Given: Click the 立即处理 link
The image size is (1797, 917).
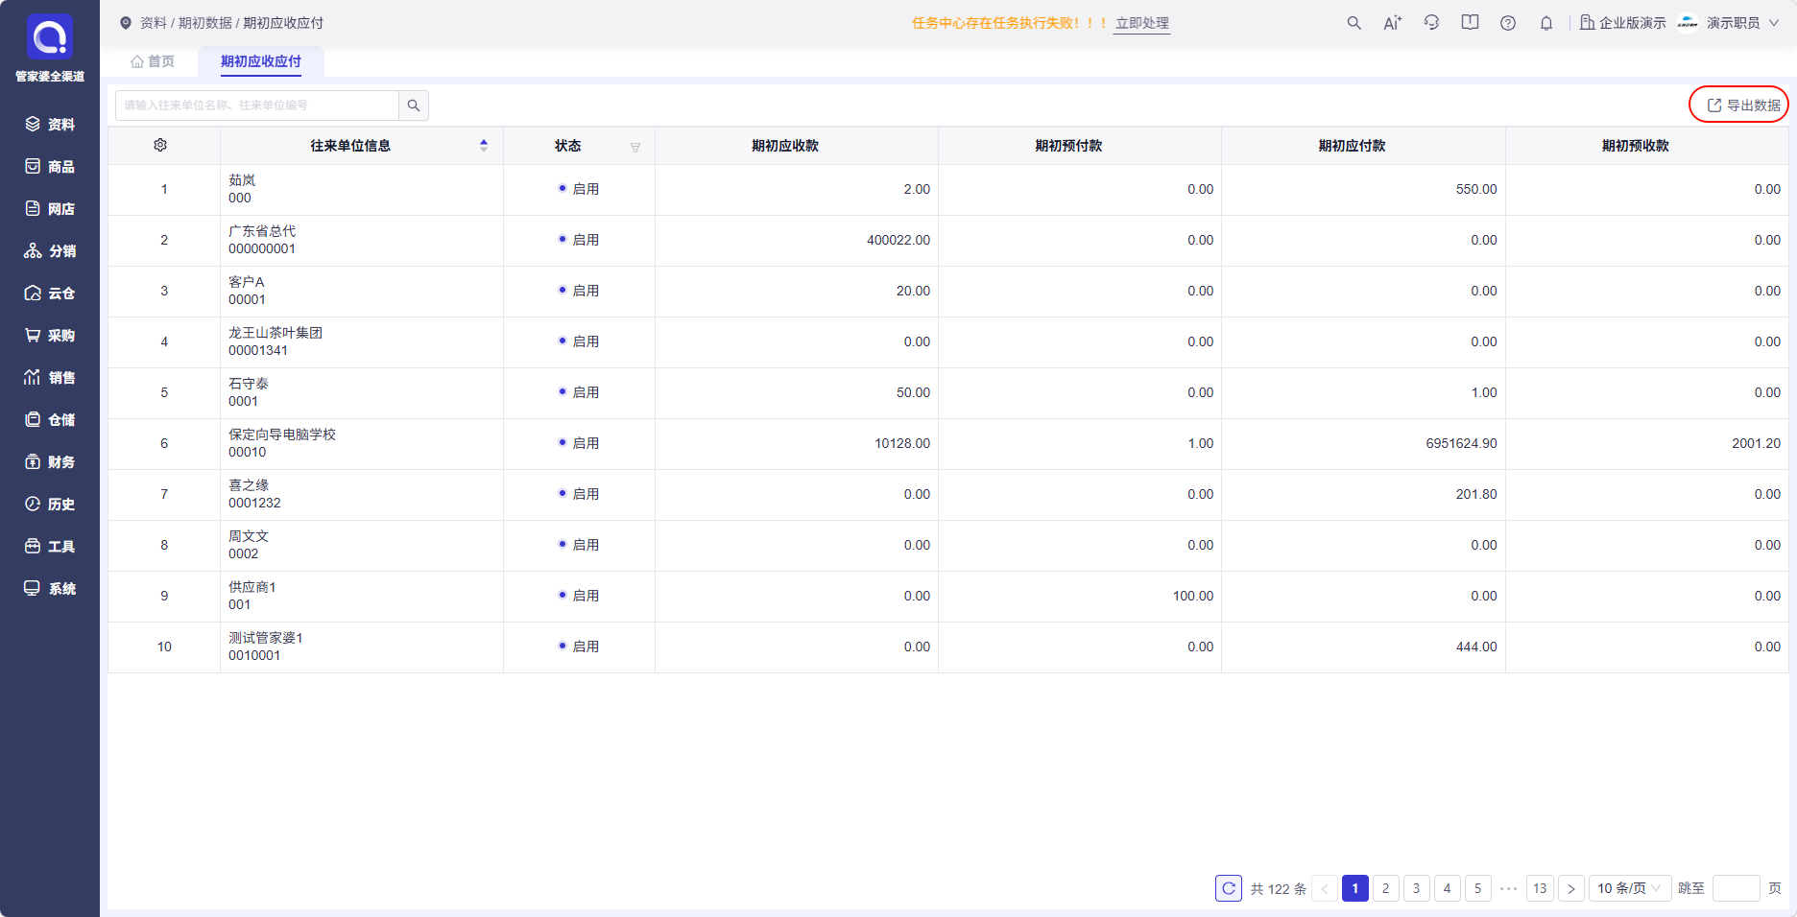Looking at the screenshot, I should pyautogui.click(x=1142, y=23).
